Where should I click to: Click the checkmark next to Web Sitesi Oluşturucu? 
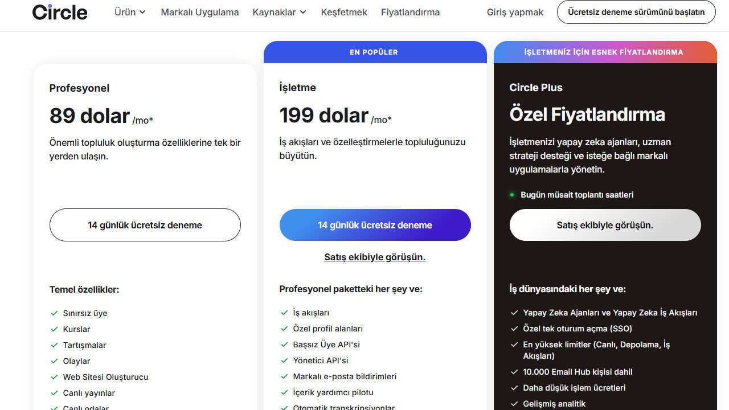coord(54,377)
